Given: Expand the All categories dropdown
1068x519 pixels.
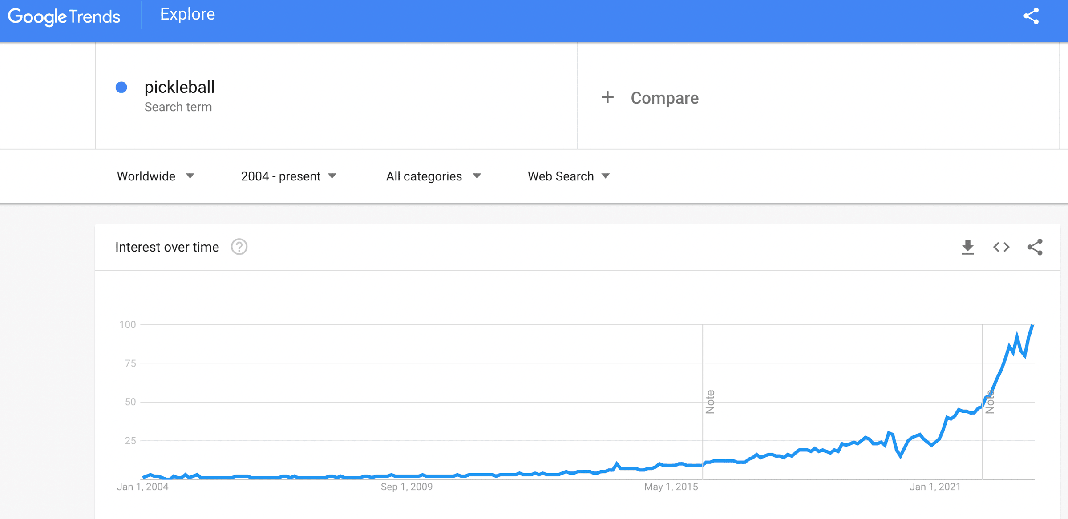Looking at the screenshot, I should (433, 176).
